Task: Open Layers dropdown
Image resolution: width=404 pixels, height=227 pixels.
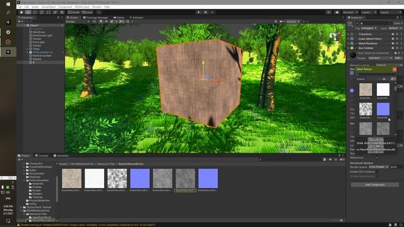Action: 368,13
